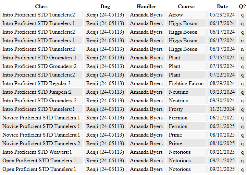Click the Novice Proficient STD Tunnelers:2 class
The height and width of the screenshot is (175, 247).
point(41,143)
